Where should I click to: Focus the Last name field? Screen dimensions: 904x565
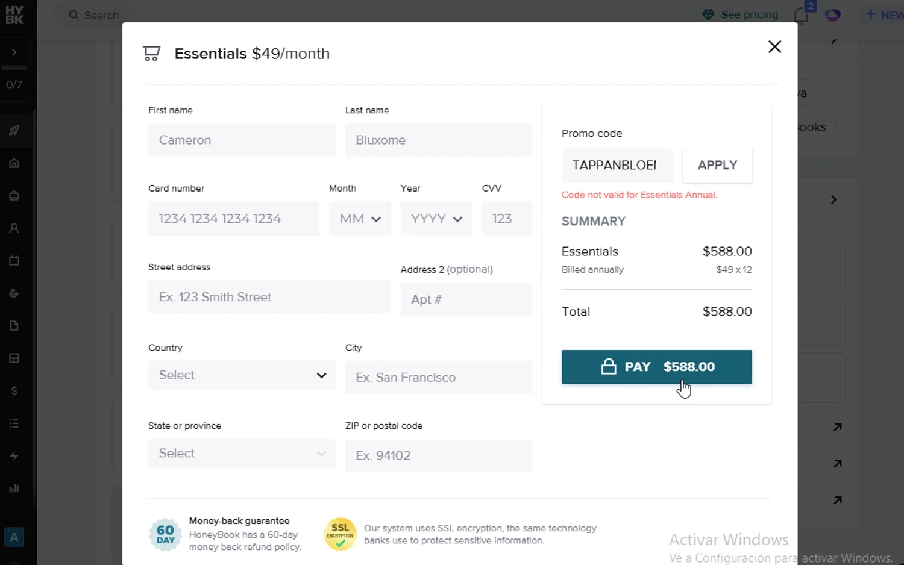tap(439, 140)
